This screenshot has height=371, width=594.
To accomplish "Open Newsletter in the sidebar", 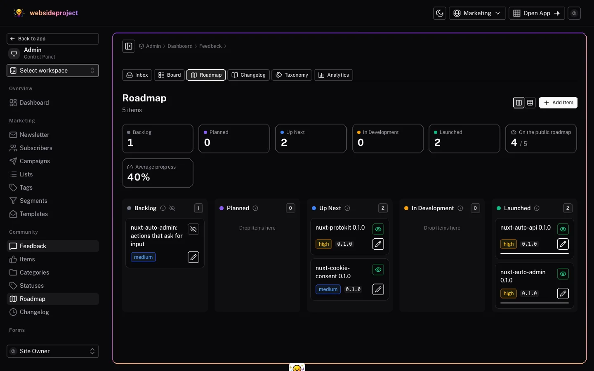I will 53,135.
